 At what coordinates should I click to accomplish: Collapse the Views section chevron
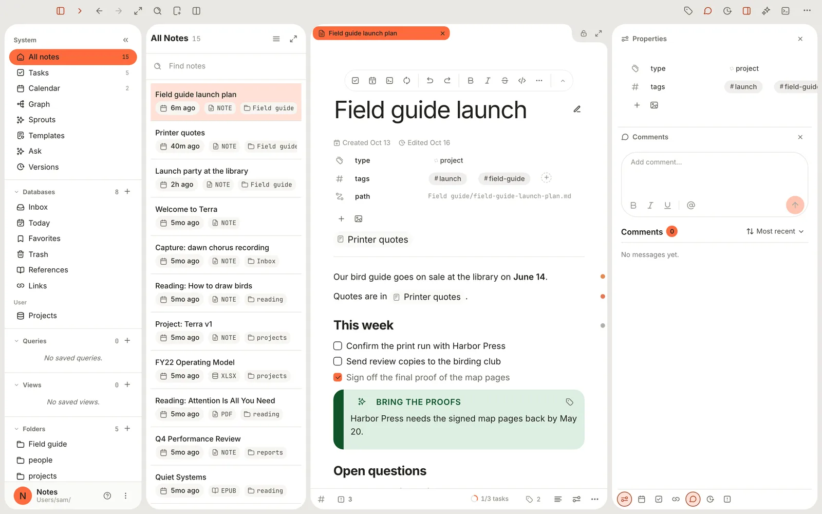16,385
